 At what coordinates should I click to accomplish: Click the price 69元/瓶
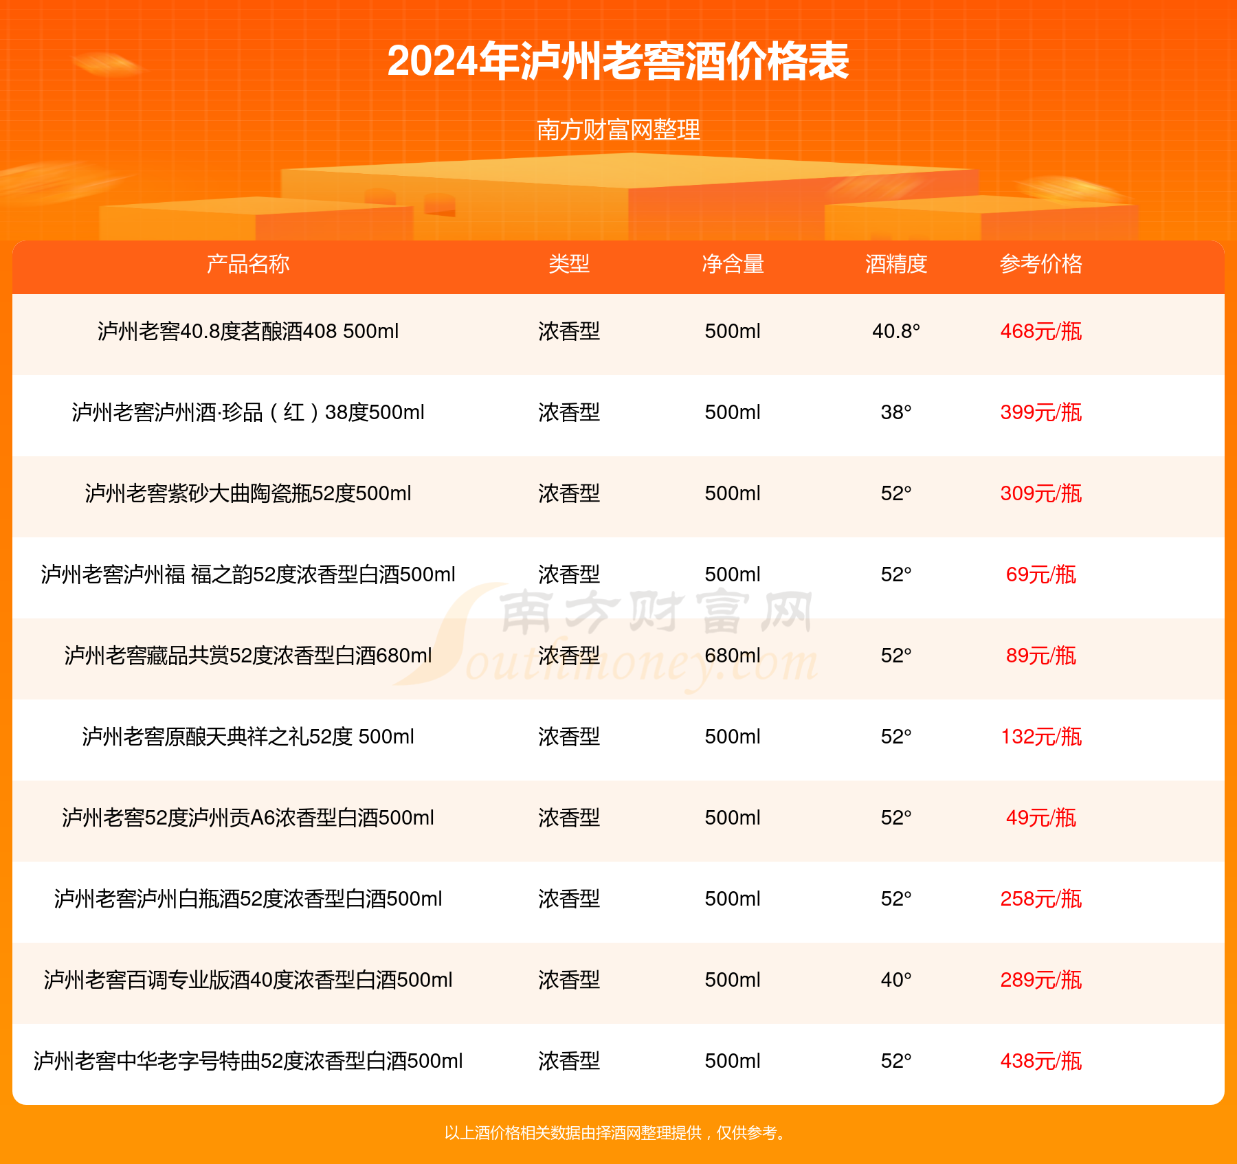tap(1041, 574)
